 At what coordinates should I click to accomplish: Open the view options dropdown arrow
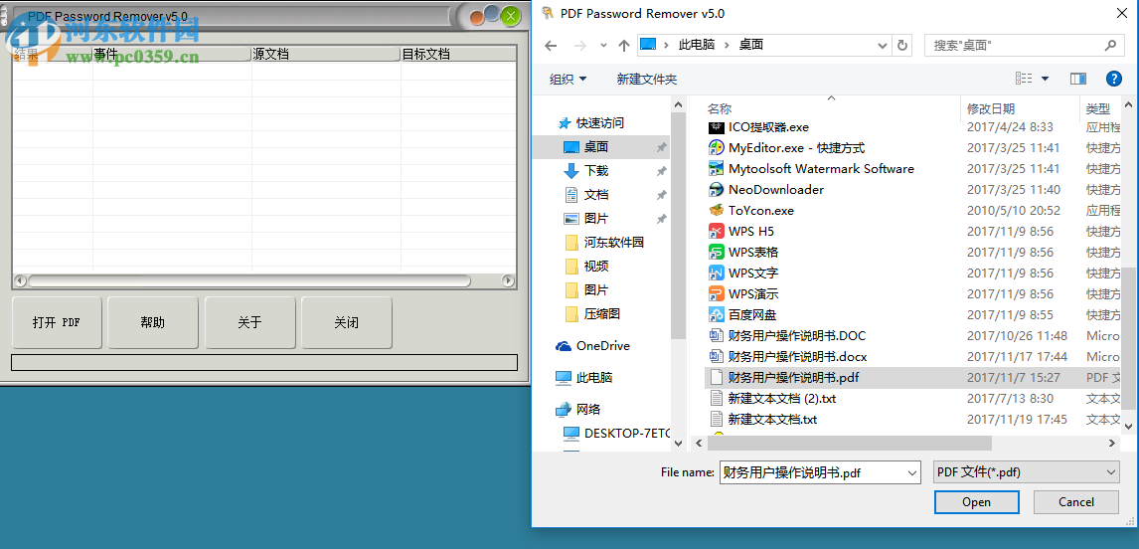click(x=1046, y=79)
